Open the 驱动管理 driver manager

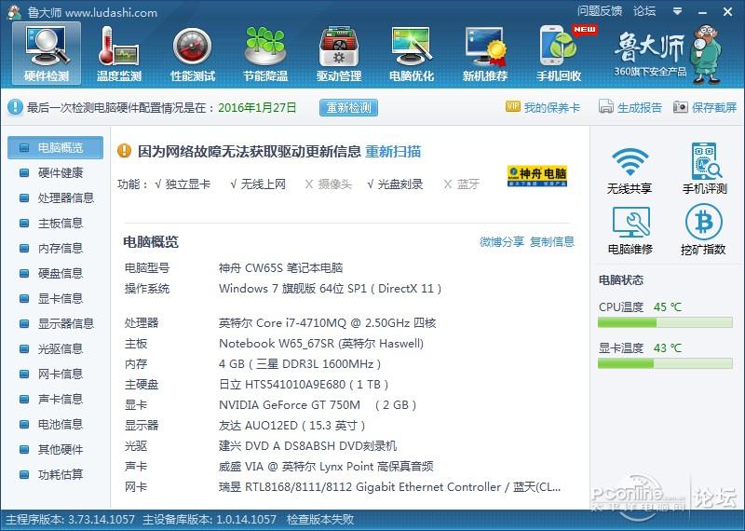point(339,53)
